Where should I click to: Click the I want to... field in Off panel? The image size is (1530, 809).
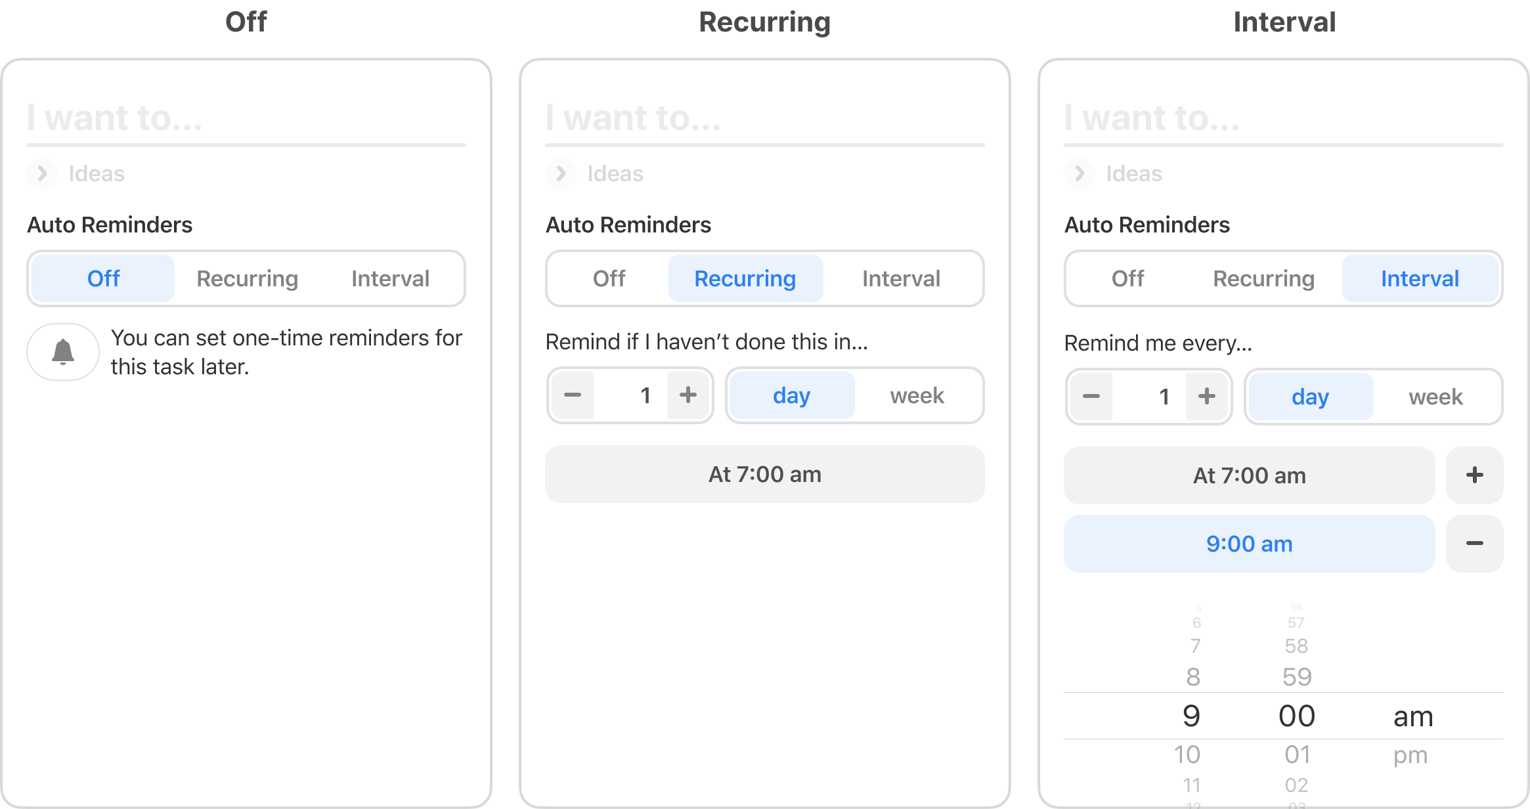(246, 118)
